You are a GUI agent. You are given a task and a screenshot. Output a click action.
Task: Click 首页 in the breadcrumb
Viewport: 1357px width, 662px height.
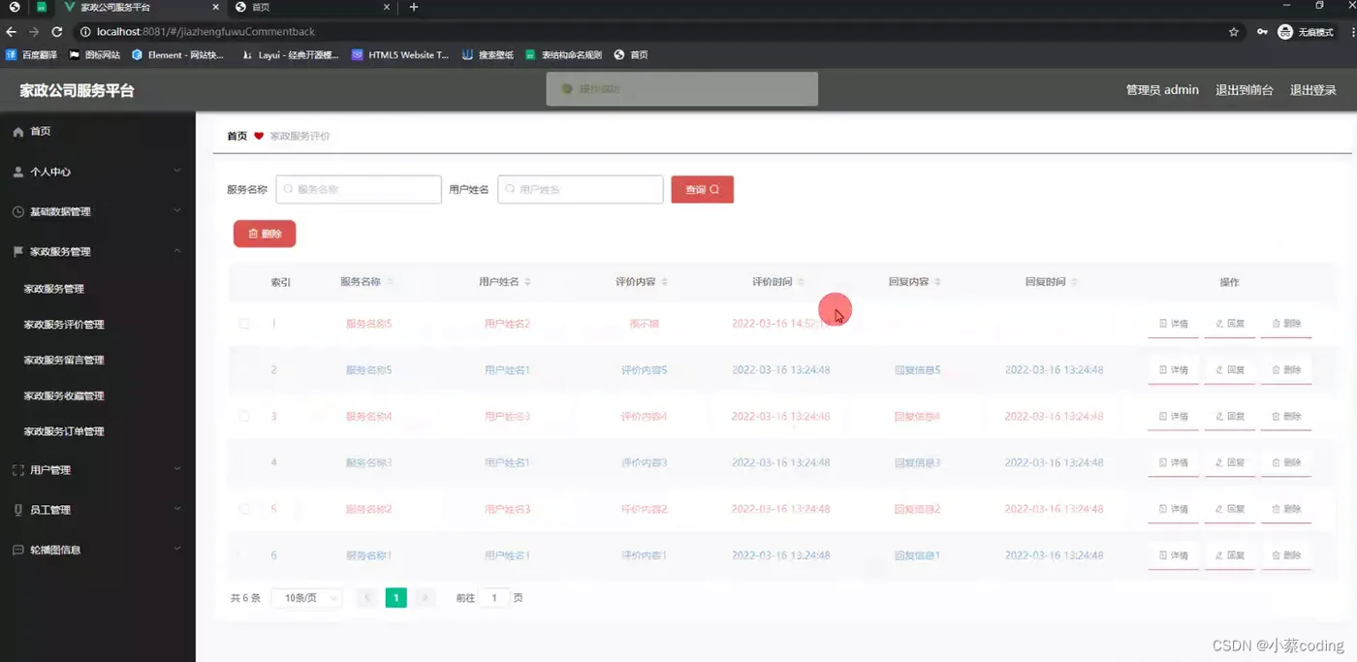coord(237,137)
